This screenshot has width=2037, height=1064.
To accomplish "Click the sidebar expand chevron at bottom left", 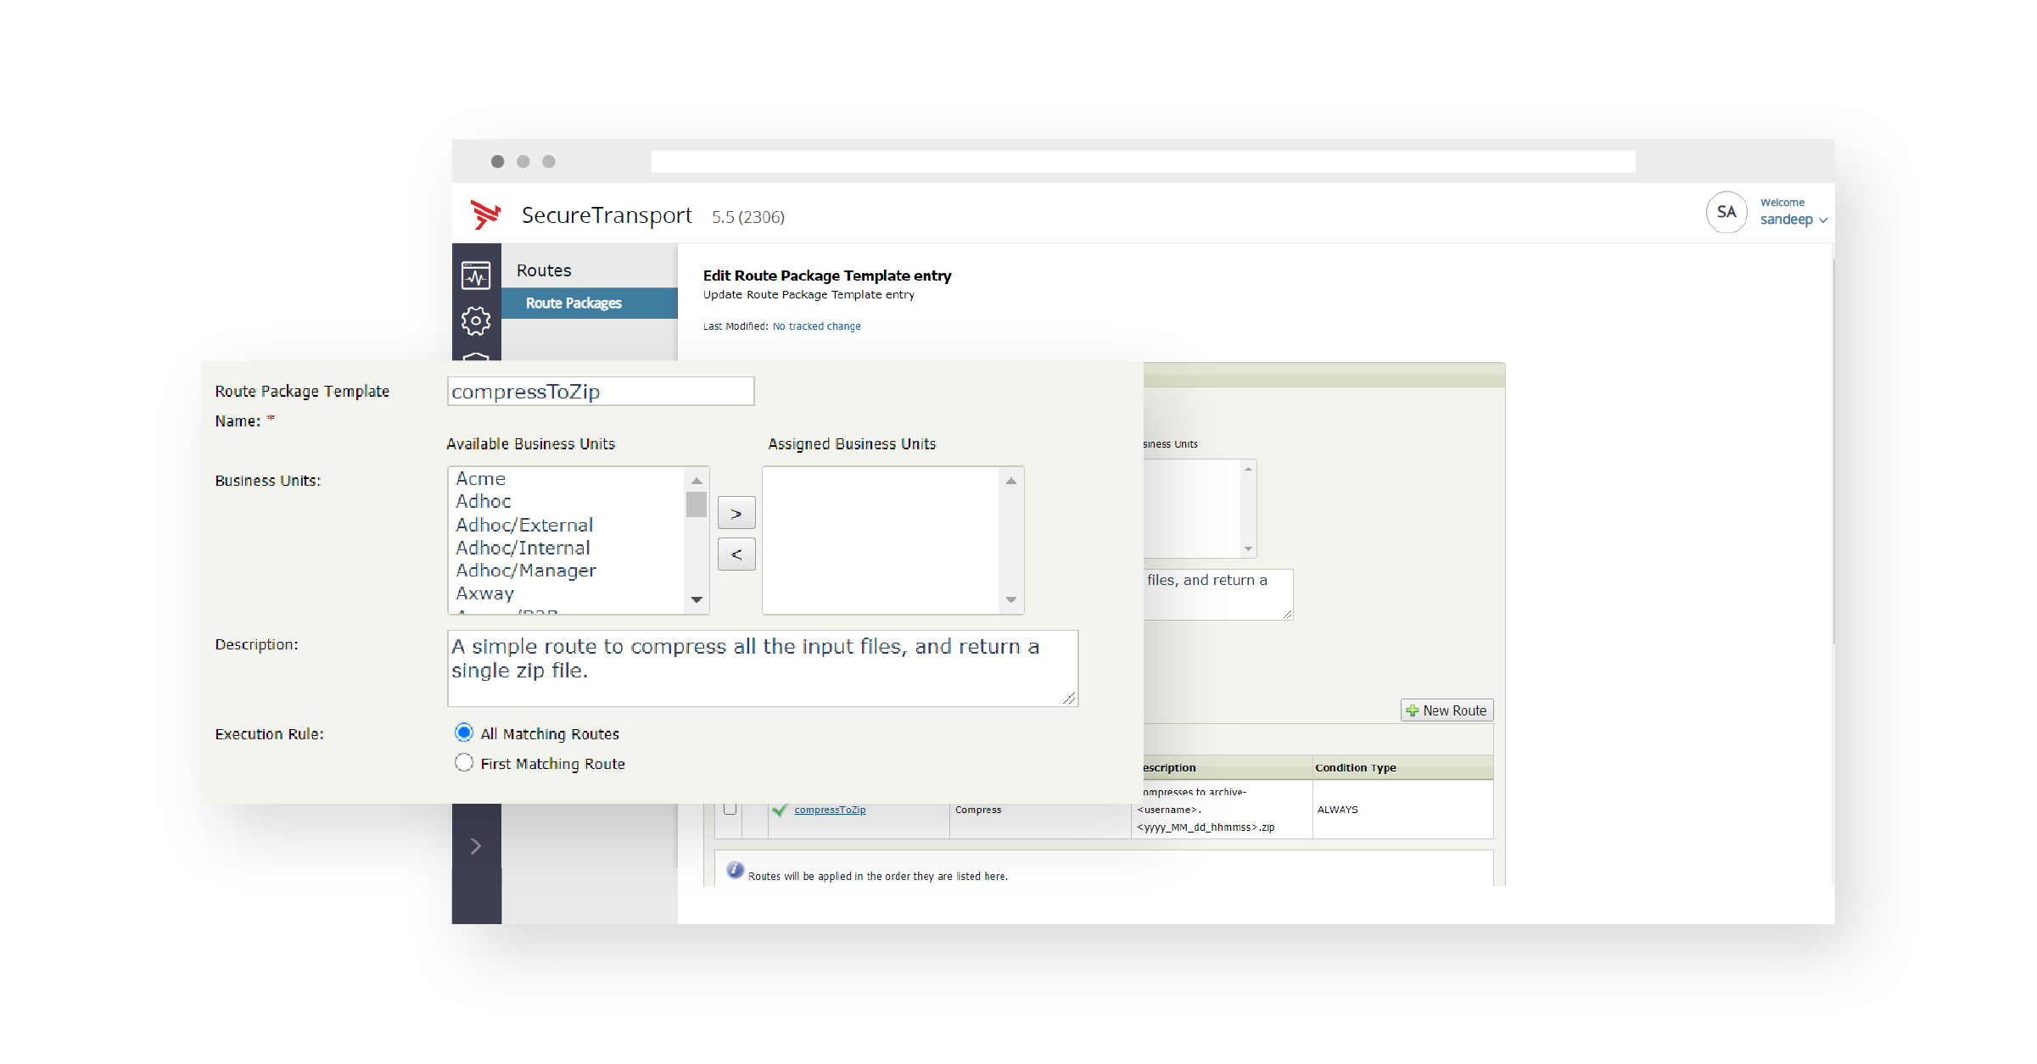I will pyautogui.click(x=476, y=845).
